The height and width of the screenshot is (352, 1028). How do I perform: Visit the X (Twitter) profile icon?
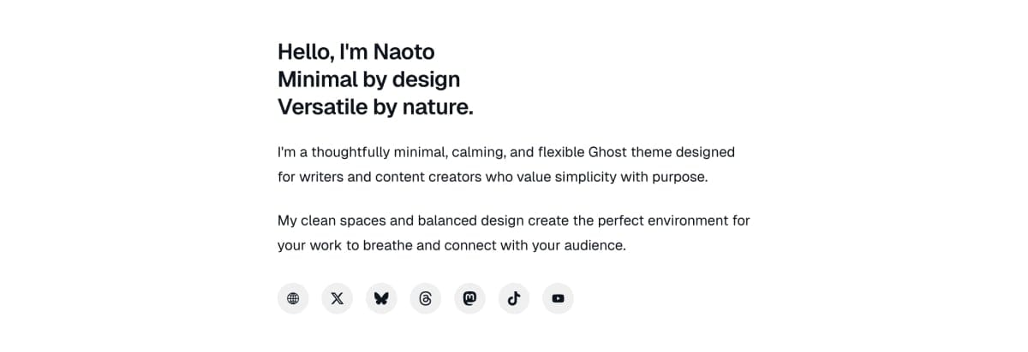337,298
